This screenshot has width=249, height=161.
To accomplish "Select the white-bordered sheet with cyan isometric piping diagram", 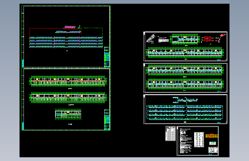I will [185, 109].
